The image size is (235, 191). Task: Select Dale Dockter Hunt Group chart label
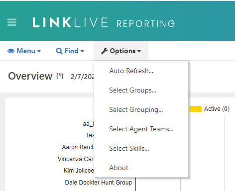tap(99, 183)
